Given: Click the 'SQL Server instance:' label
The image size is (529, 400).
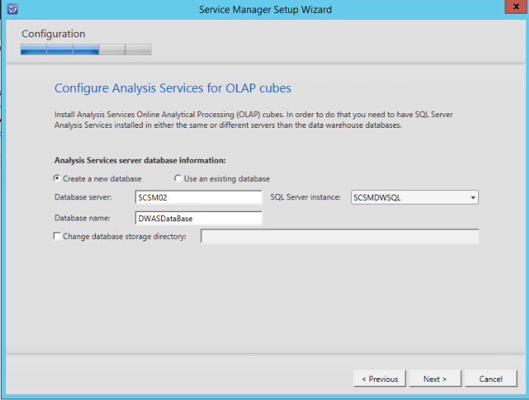Looking at the screenshot, I should pyautogui.click(x=306, y=198).
